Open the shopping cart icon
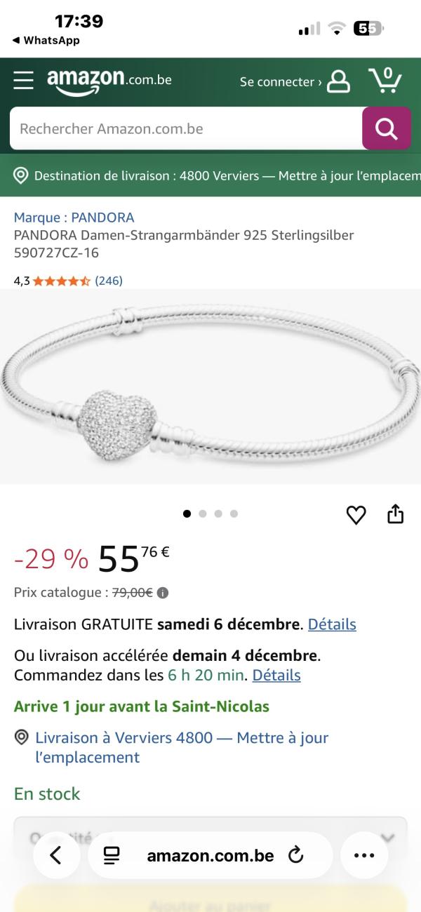This screenshot has height=912, width=421. pyautogui.click(x=385, y=81)
